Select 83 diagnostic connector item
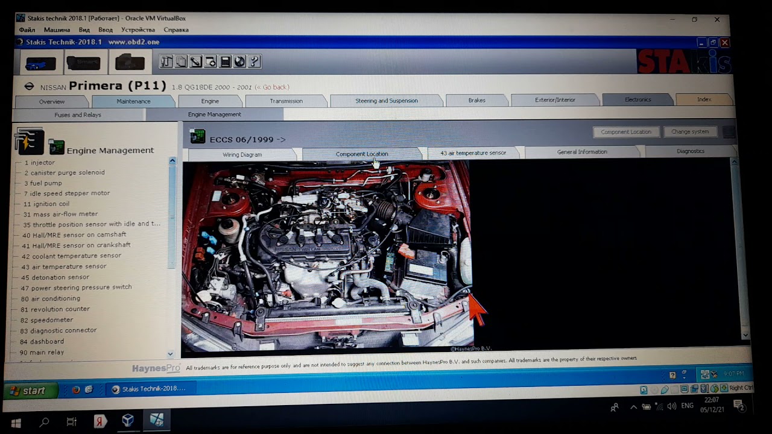Screen dimensions: 772x434 click(58, 330)
